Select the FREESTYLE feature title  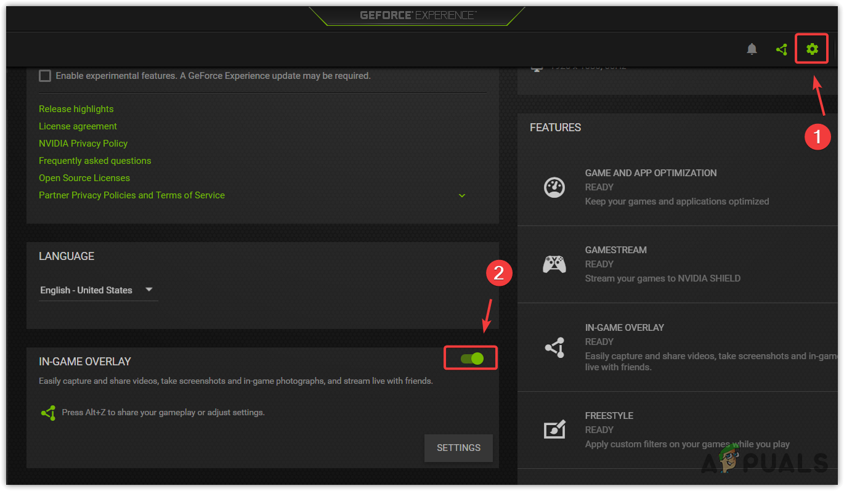609,416
